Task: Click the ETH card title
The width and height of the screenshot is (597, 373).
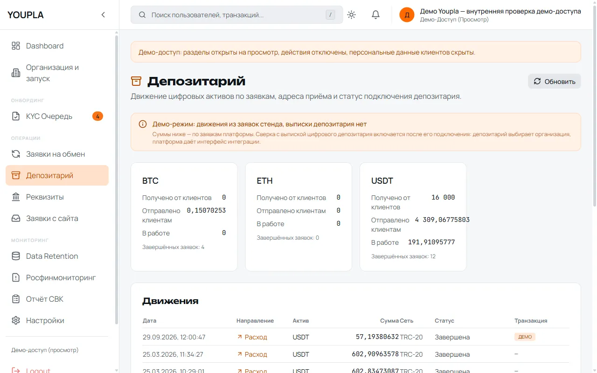Action: (264, 181)
